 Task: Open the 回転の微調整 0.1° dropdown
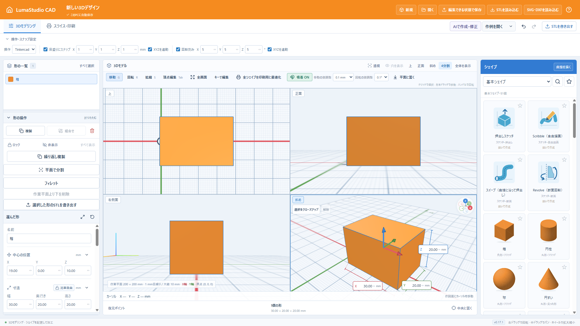(x=381, y=77)
